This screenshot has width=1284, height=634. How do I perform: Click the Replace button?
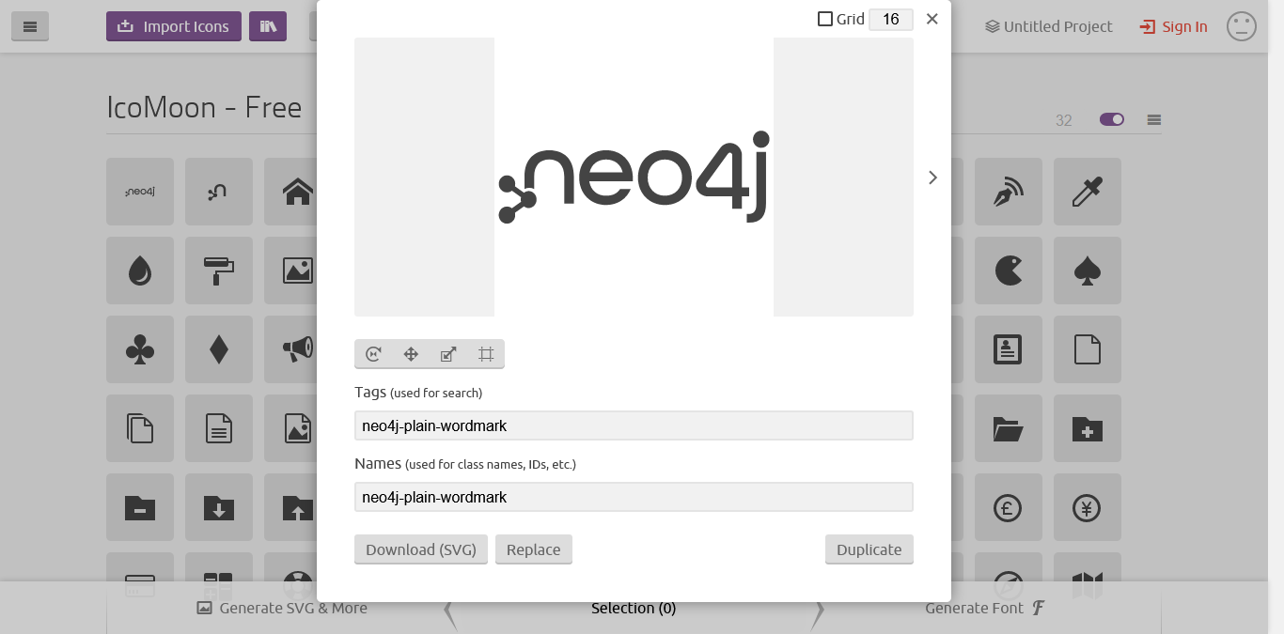pyautogui.click(x=534, y=549)
